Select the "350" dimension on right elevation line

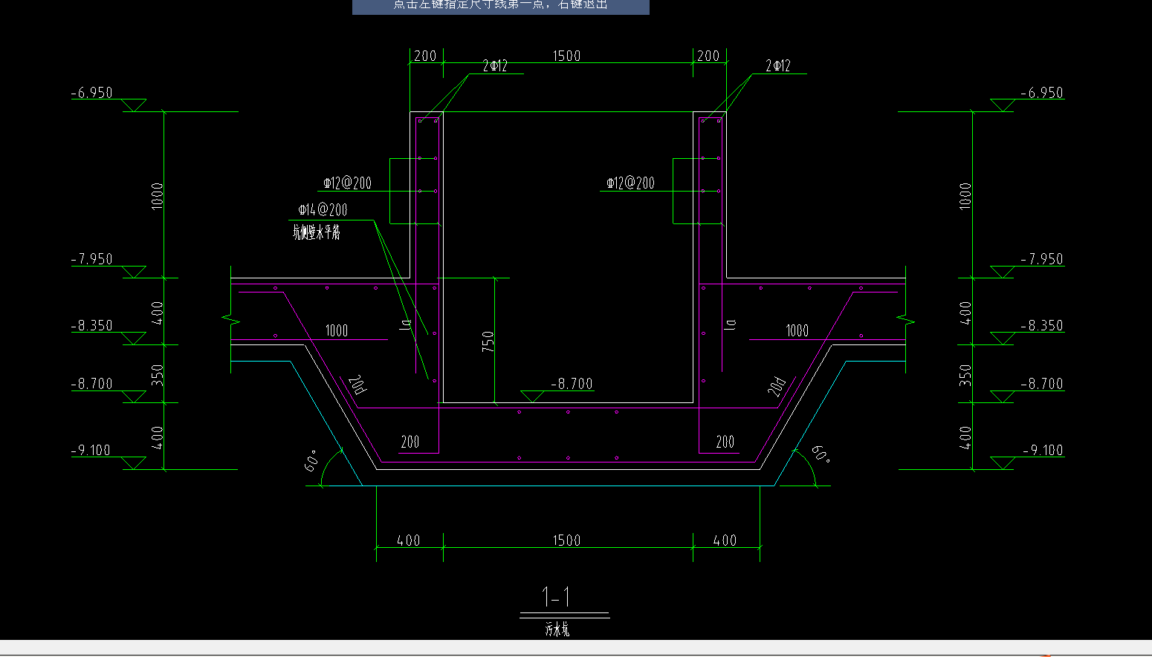[x=965, y=375]
